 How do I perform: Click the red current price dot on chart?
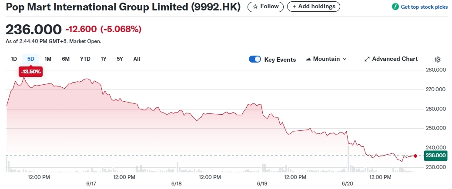pos(415,156)
